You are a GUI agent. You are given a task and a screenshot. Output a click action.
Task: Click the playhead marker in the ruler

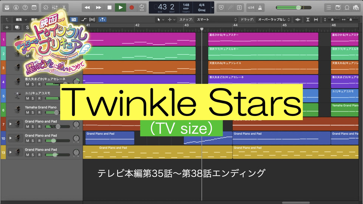click(202, 29)
